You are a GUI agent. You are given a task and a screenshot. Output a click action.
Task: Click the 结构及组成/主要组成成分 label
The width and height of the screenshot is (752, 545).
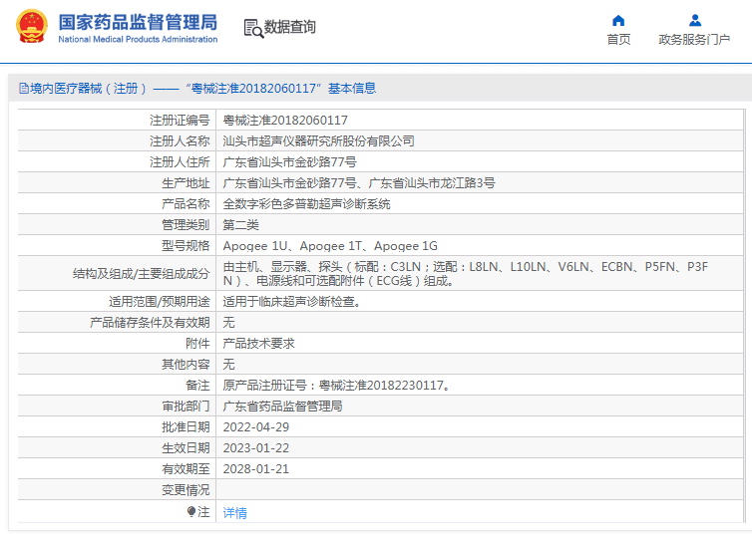(x=142, y=274)
